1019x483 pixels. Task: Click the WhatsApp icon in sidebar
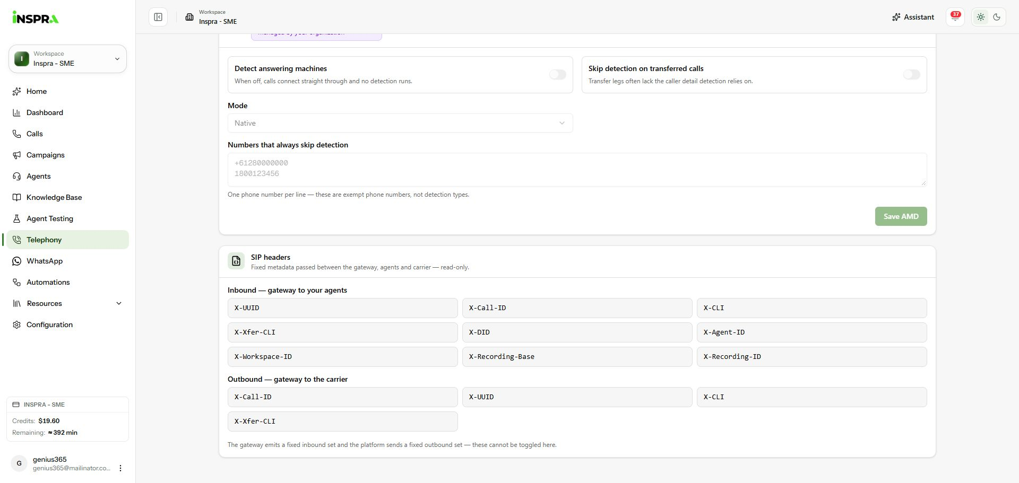[x=17, y=261]
